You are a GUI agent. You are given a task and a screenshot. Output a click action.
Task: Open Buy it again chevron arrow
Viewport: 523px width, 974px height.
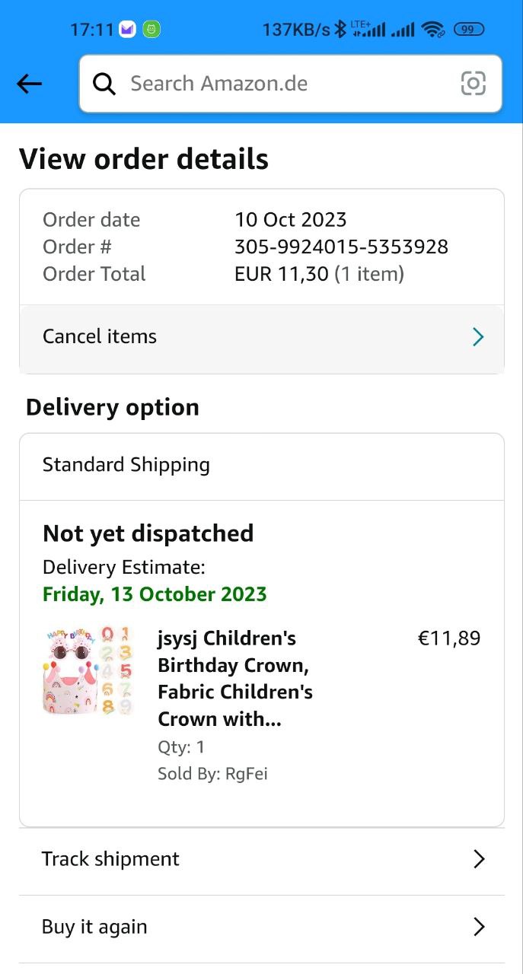coord(479,927)
